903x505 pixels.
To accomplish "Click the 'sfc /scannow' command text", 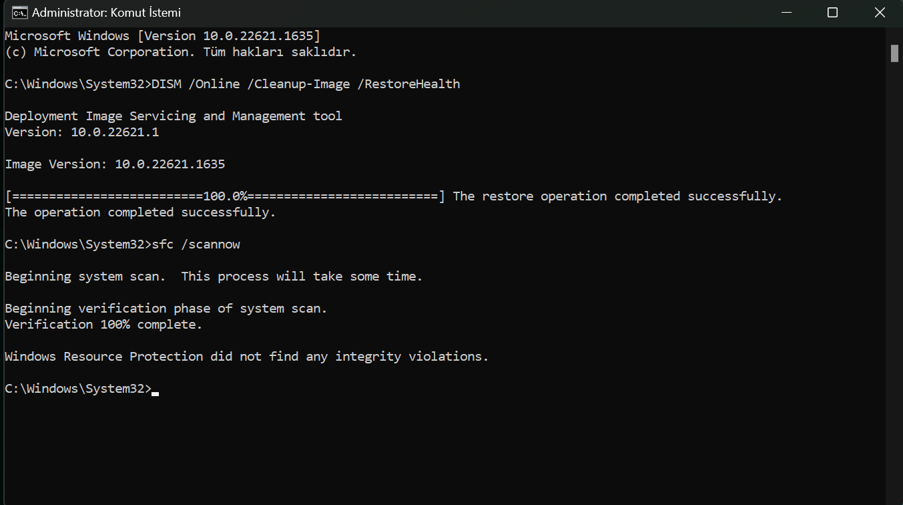I will coord(196,244).
